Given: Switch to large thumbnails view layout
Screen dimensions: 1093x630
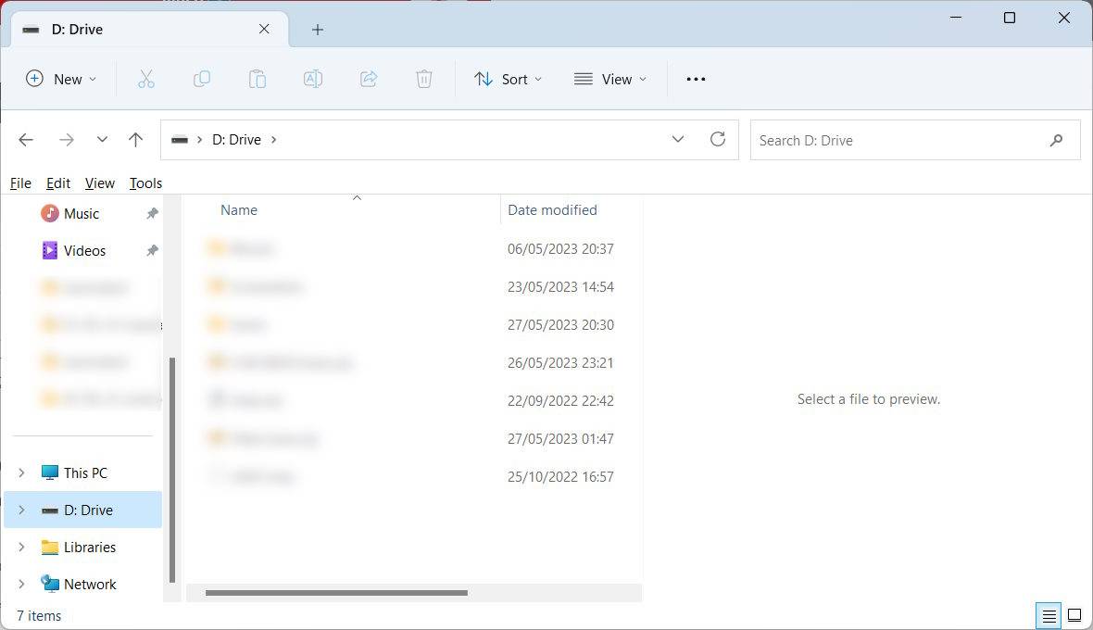Looking at the screenshot, I should 1074,615.
